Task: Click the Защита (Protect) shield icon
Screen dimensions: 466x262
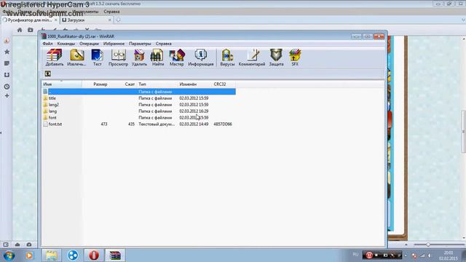Action: tap(276, 57)
